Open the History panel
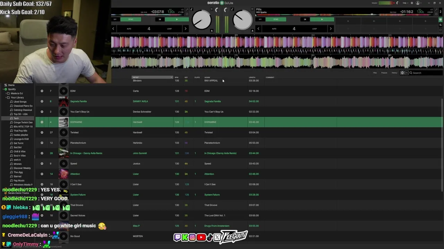This screenshot has width=444, height=249. [394, 73]
